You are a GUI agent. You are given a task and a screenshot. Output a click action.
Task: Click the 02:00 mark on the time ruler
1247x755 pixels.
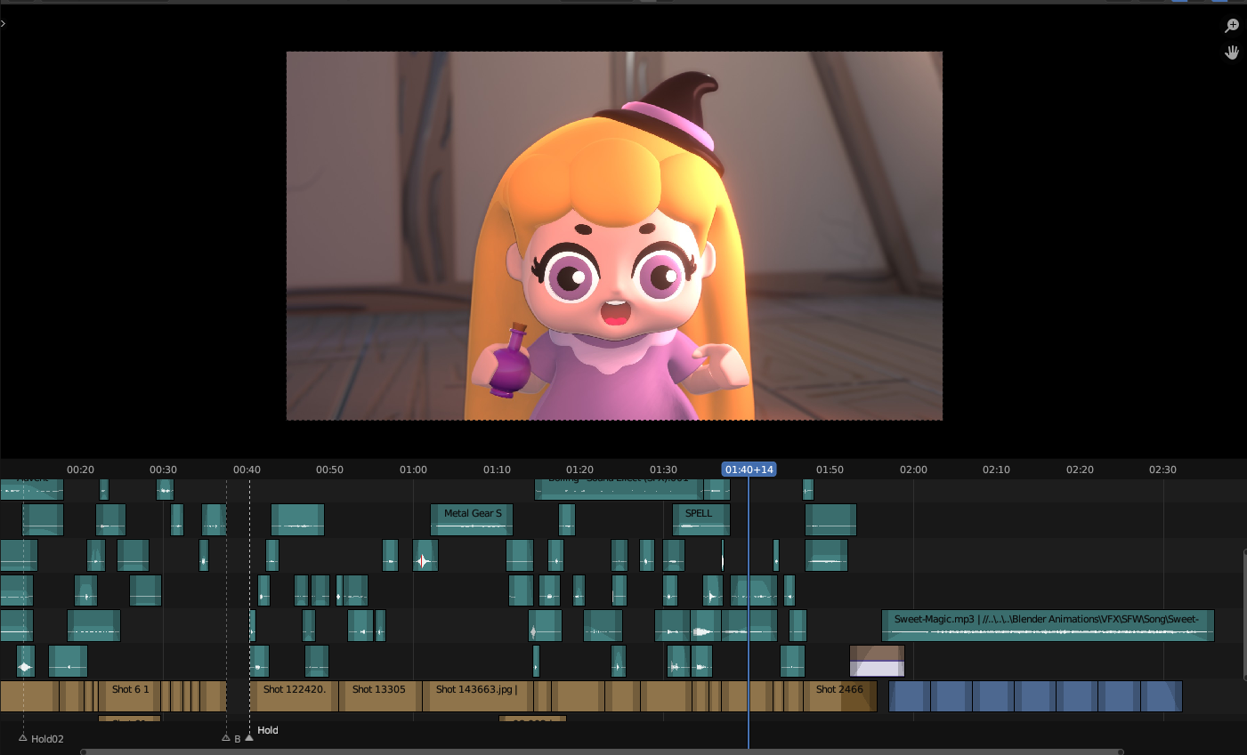coord(913,470)
